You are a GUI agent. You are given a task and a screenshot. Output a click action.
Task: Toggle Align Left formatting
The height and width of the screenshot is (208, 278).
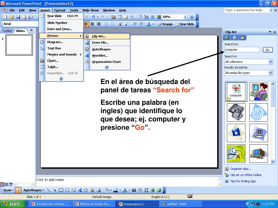(x=86, y=24)
